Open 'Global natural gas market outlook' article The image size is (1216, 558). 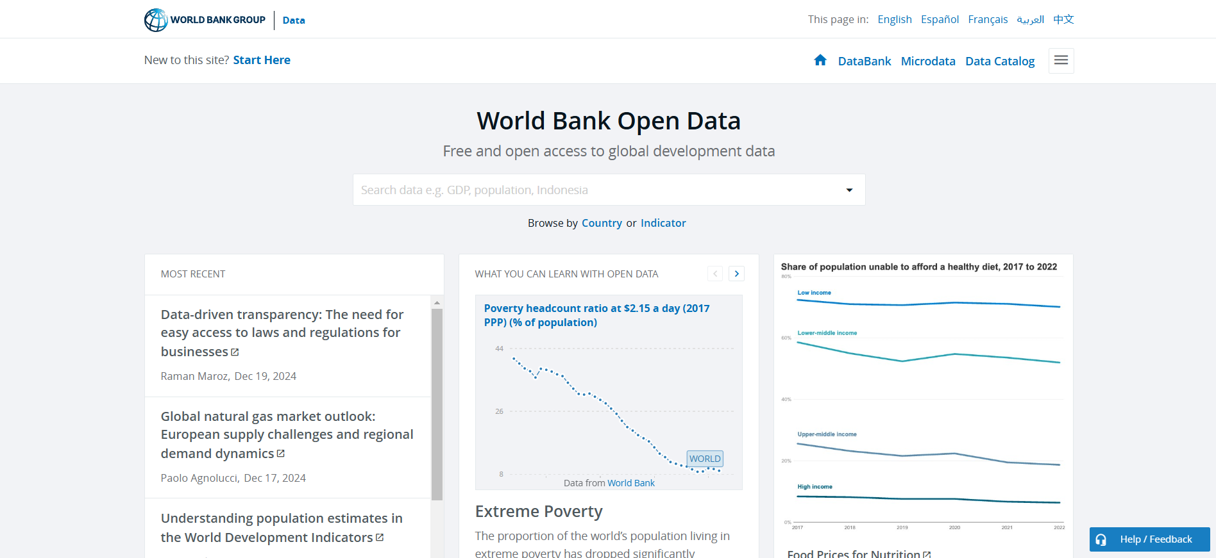[x=287, y=435]
